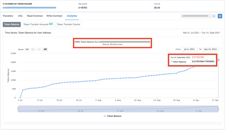Open the Read Contract tab

[x=35, y=16]
